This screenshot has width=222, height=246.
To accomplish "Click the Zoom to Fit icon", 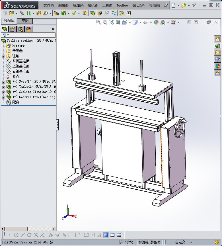I will 98,22.
